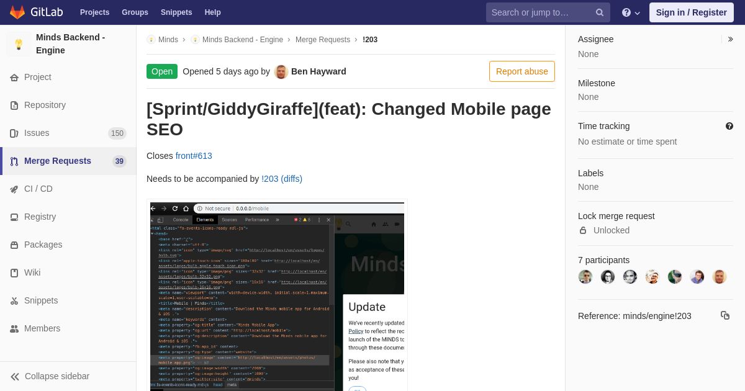Click the Issues count badge 150
Viewport: 745px width, 391px height.
(x=117, y=133)
